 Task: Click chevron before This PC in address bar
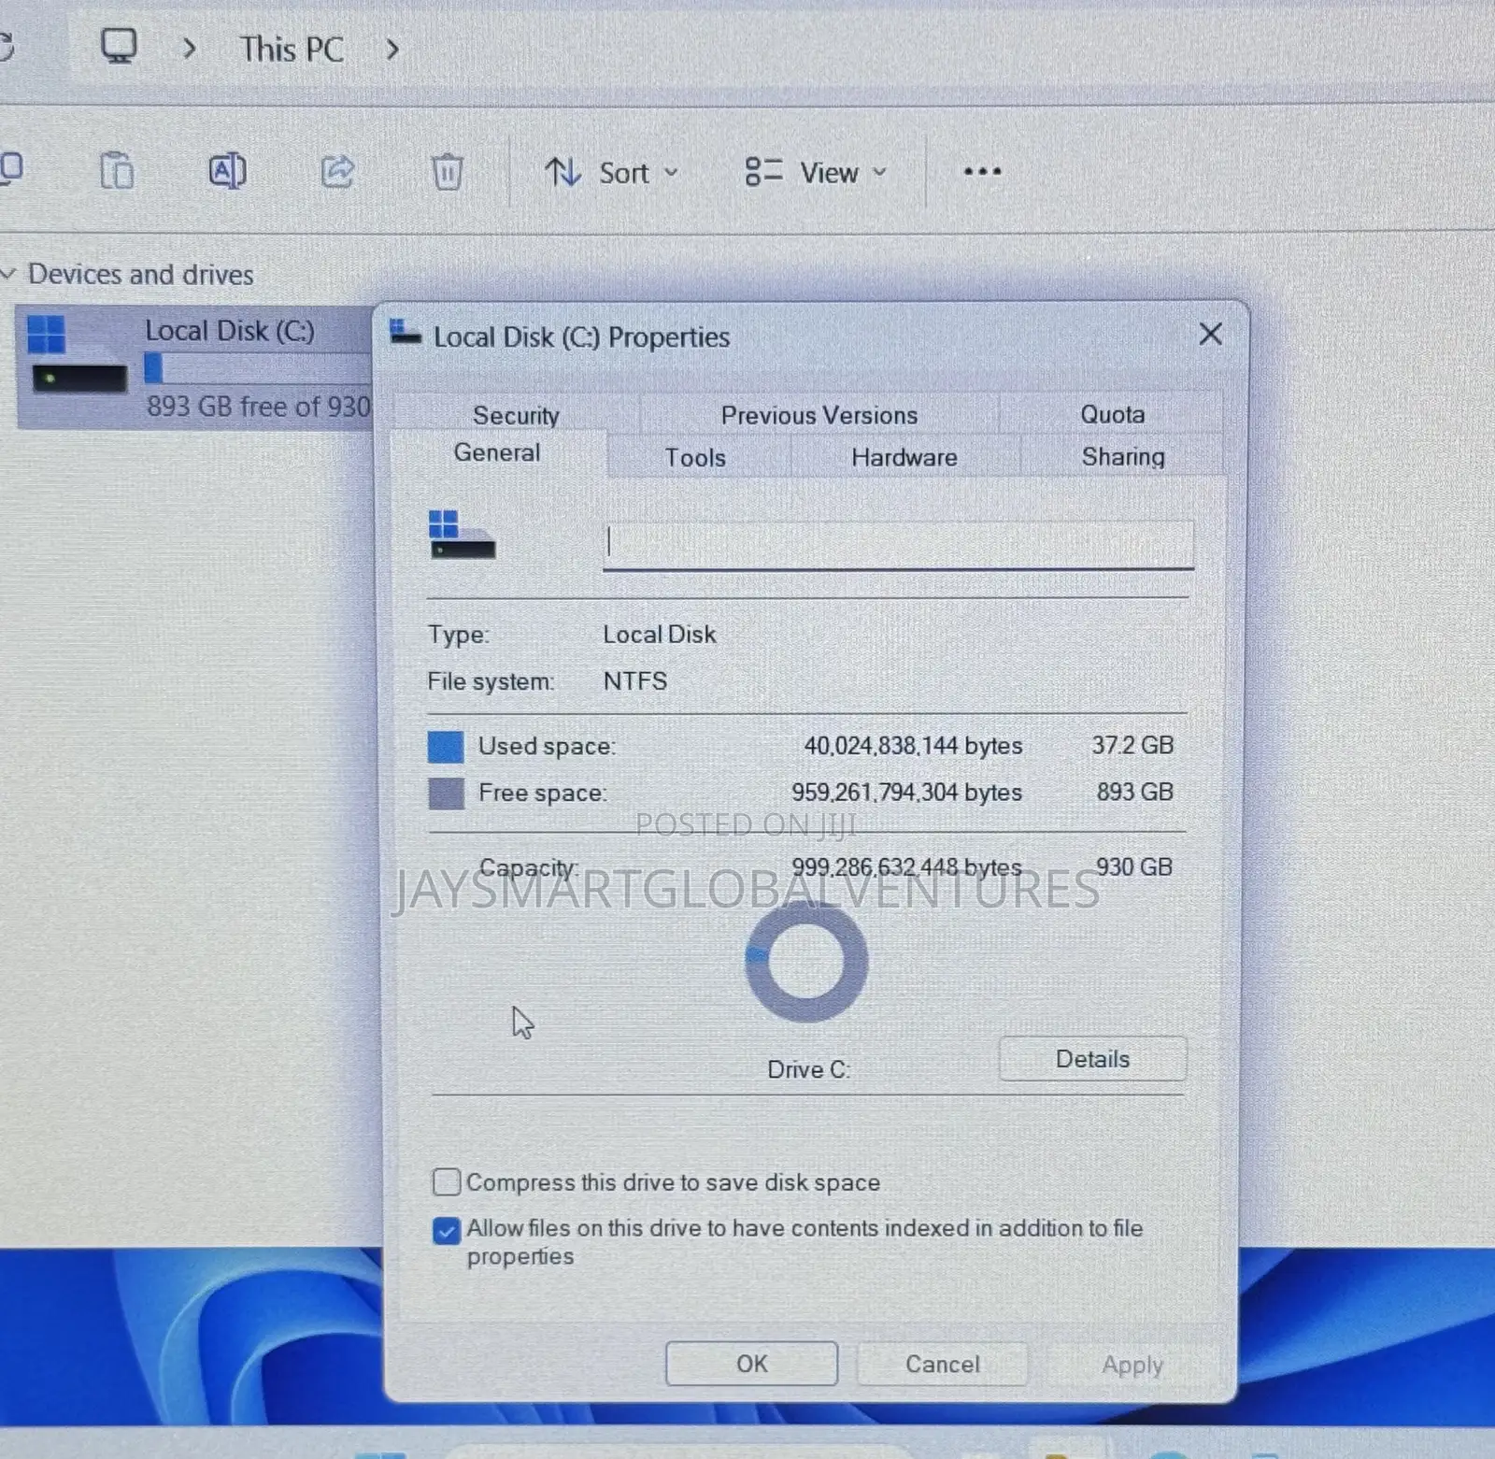[x=190, y=48]
